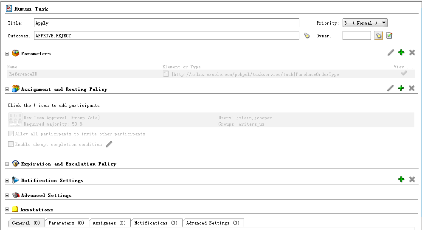The height and width of the screenshot is (230, 422).
Task: Click the Notification Settings heading
Action: click(52, 180)
